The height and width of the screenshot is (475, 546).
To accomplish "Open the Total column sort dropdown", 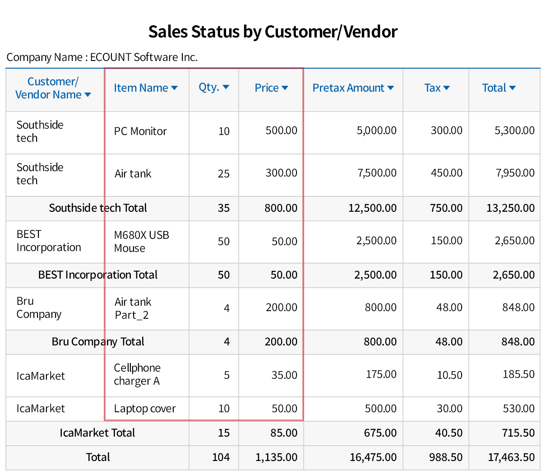I will tap(512, 88).
